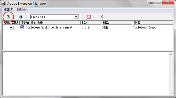
Task: Click the Scaleform extension row icon
Action: [x=22, y=27]
